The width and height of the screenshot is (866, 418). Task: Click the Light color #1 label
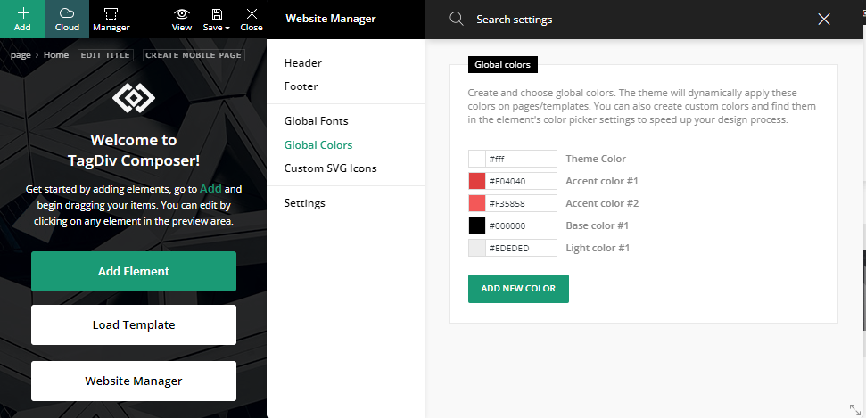pos(598,248)
